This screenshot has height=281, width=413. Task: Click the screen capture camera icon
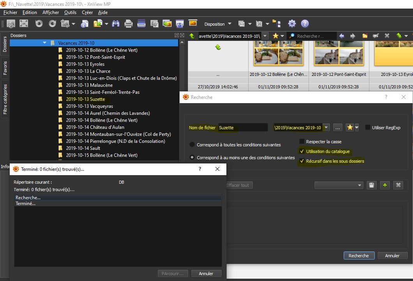(180, 24)
